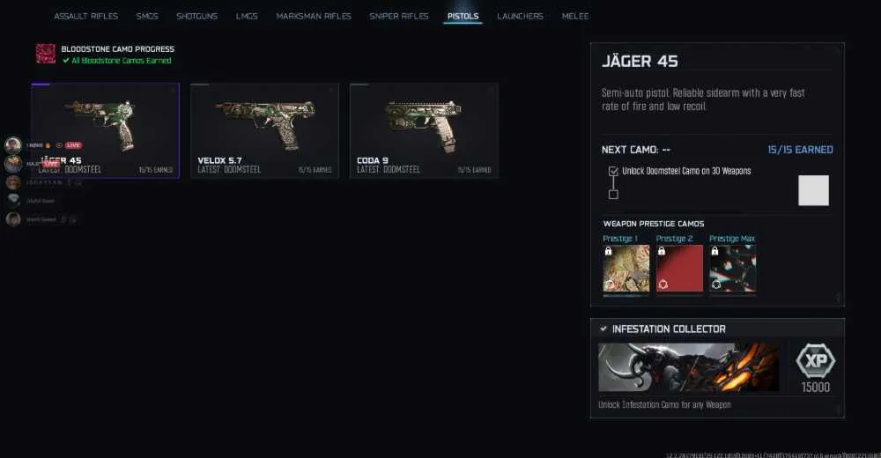Go to the Launchers tab
The image size is (881, 458).
pos(521,17)
